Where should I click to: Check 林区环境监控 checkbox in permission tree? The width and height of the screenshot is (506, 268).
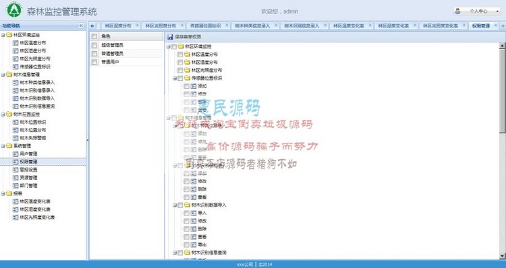click(x=174, y=46)
